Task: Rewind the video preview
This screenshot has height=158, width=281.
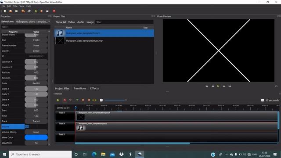Action: click(x=213, y=86)
